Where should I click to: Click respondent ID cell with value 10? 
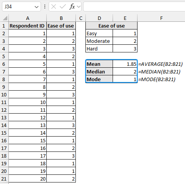click(x=28, y=102)
